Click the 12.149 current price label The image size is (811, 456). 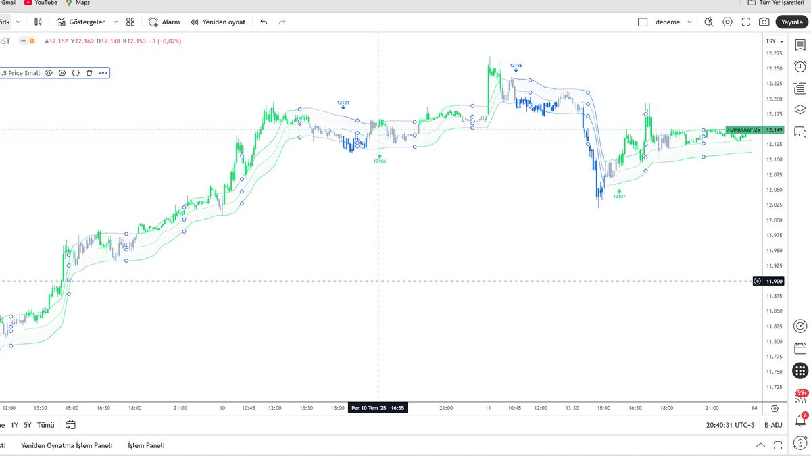pyautogui.click(x=773, y=130)
